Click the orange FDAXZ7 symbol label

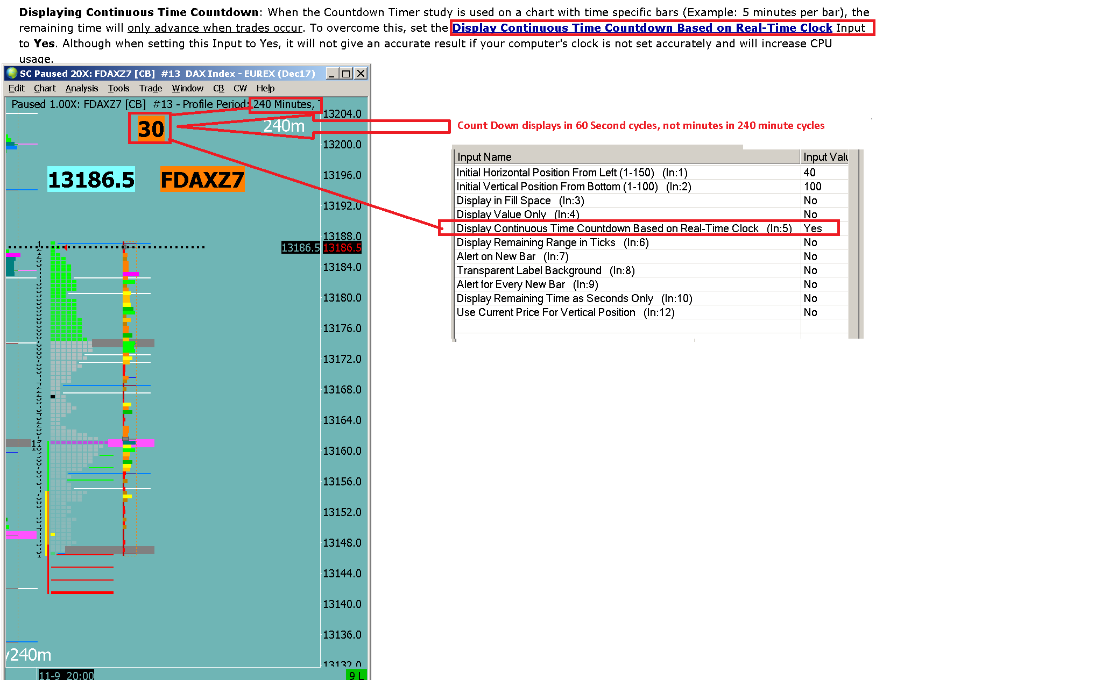(x=202, y=180)
